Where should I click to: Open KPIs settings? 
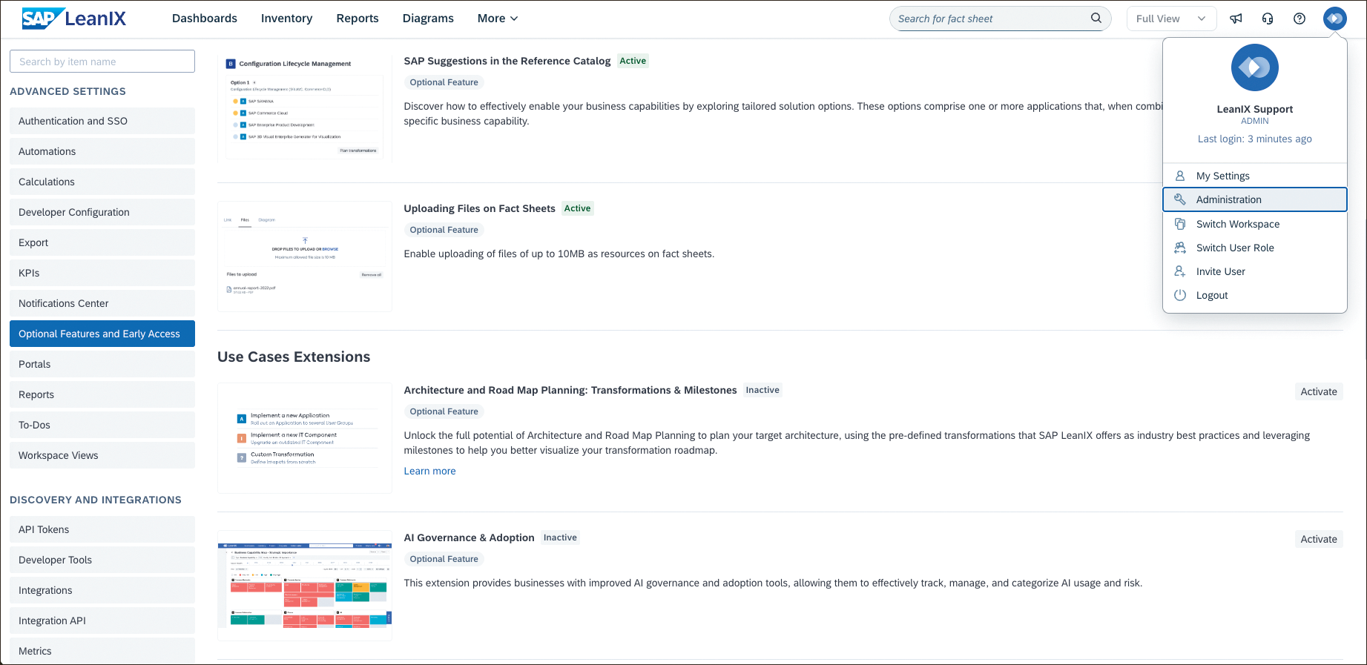coord(102,273)
